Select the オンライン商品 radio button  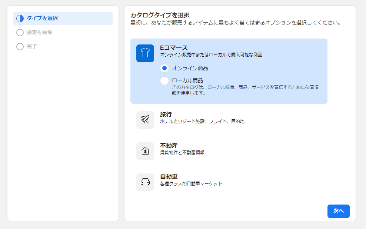[164, 68]
